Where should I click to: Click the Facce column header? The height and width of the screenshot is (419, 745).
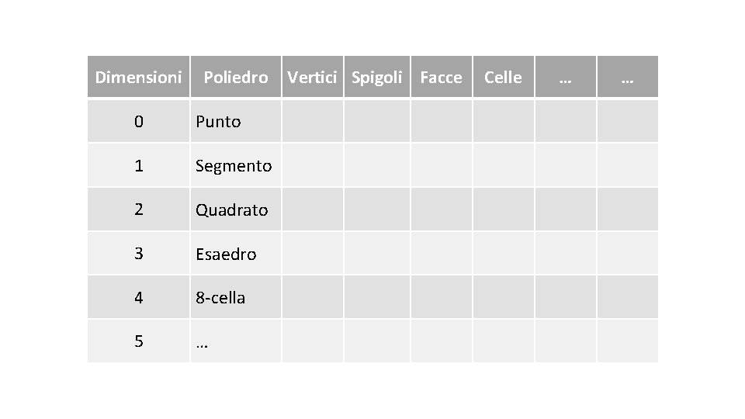pyautogui.click(x=441, y=78)
